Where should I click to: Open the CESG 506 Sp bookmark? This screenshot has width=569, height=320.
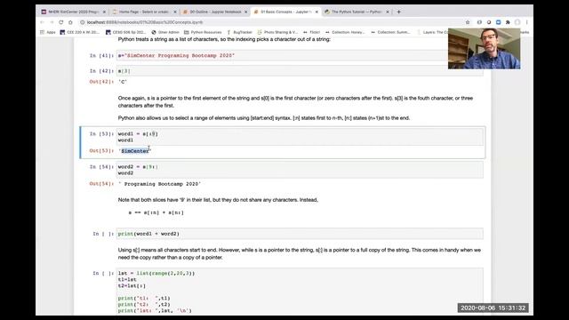click(x=125, y=32)
